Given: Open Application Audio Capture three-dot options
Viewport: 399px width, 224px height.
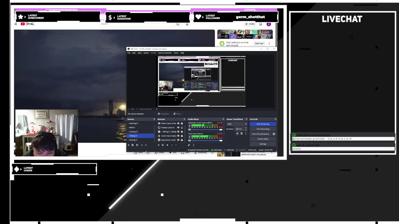Looking at the screenshot, I should click(190, 126).
